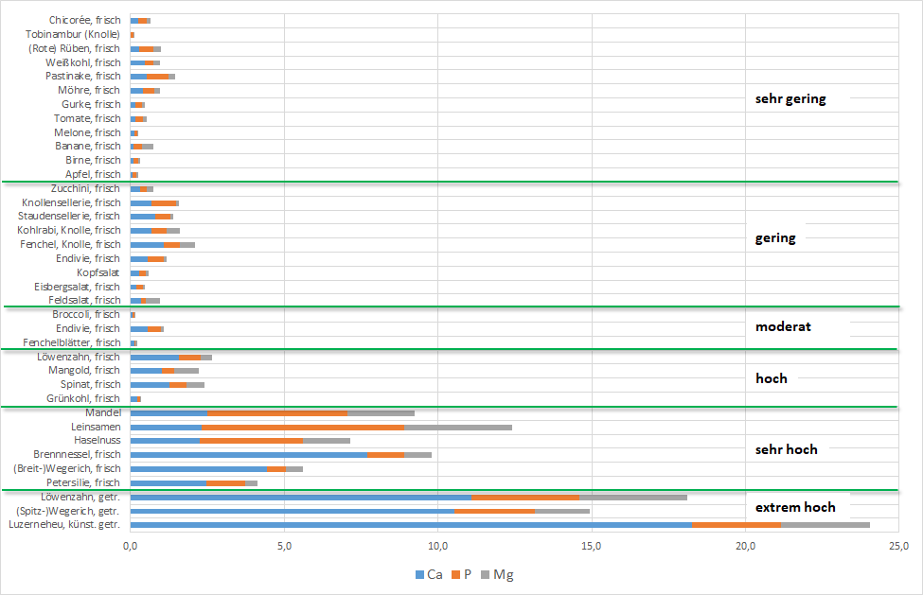Viewport: 923px width, 595px height.
Task: Click the 'Apfel, frisch' label
Action: (x=93, y=175)
